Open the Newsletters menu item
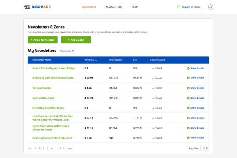The image size is (237, 158). 114,7
